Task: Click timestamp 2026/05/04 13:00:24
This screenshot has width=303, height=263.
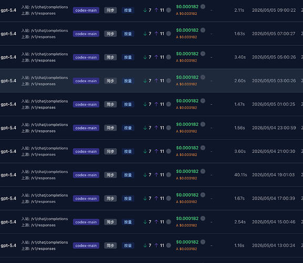Action: click(x=274, y=246)
